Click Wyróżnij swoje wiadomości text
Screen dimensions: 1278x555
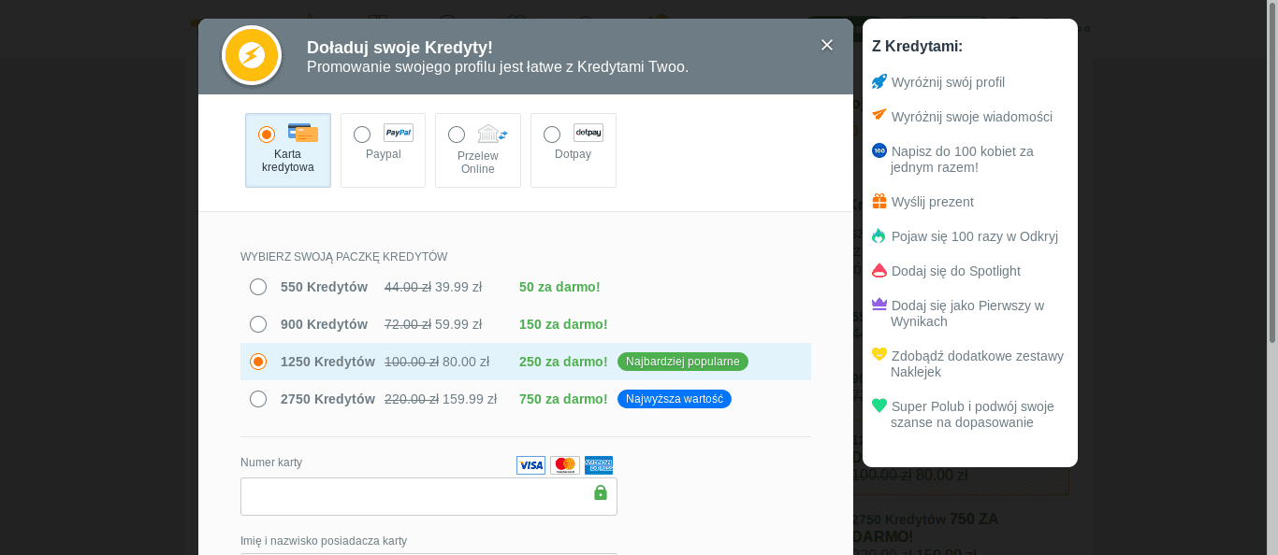click(972, 117)
